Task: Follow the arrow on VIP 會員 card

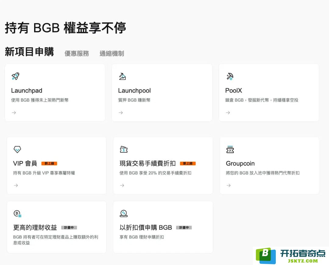Action: pyautogui.click(x=16, y=185)
